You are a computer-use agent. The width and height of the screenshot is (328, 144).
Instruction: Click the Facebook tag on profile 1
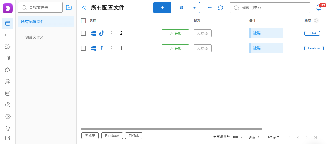point(314,48)
